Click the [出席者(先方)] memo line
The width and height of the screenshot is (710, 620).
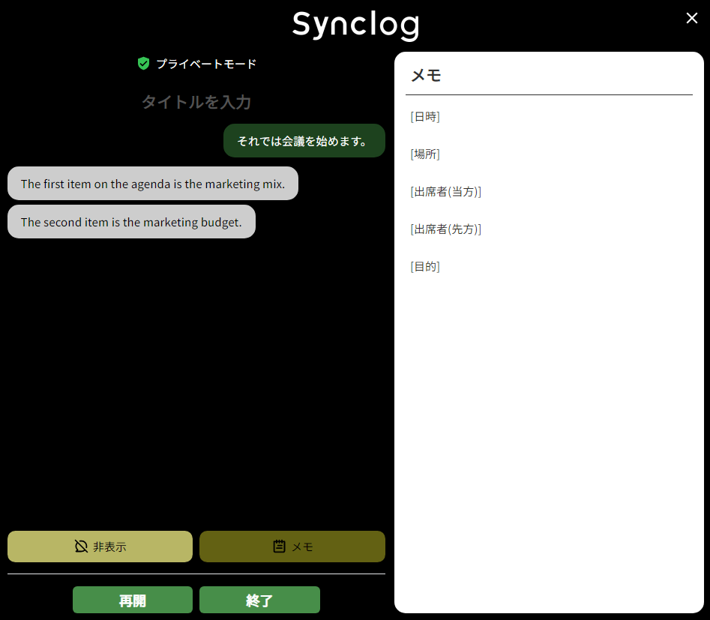coord(446,229)
